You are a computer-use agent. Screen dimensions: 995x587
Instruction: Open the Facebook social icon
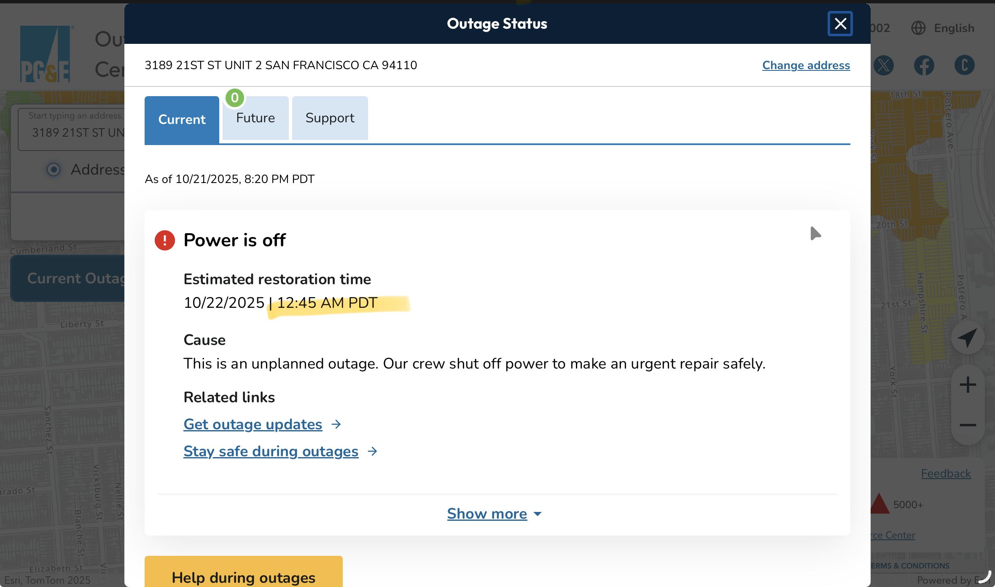pyautogui.click(x=924, y=65)
